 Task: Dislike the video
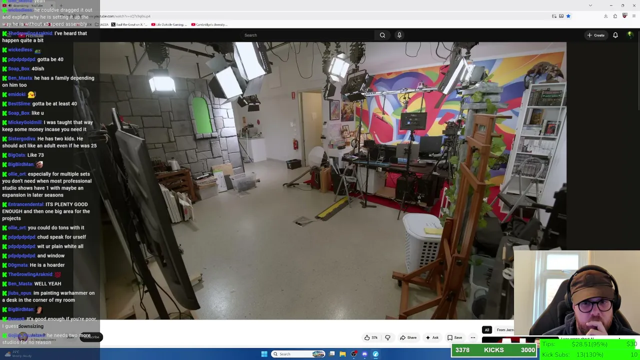coord(387,337)
